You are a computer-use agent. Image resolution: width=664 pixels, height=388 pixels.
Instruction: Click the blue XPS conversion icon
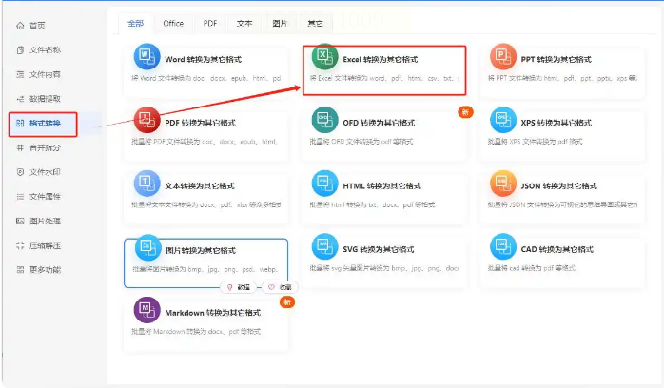point(503,120)
